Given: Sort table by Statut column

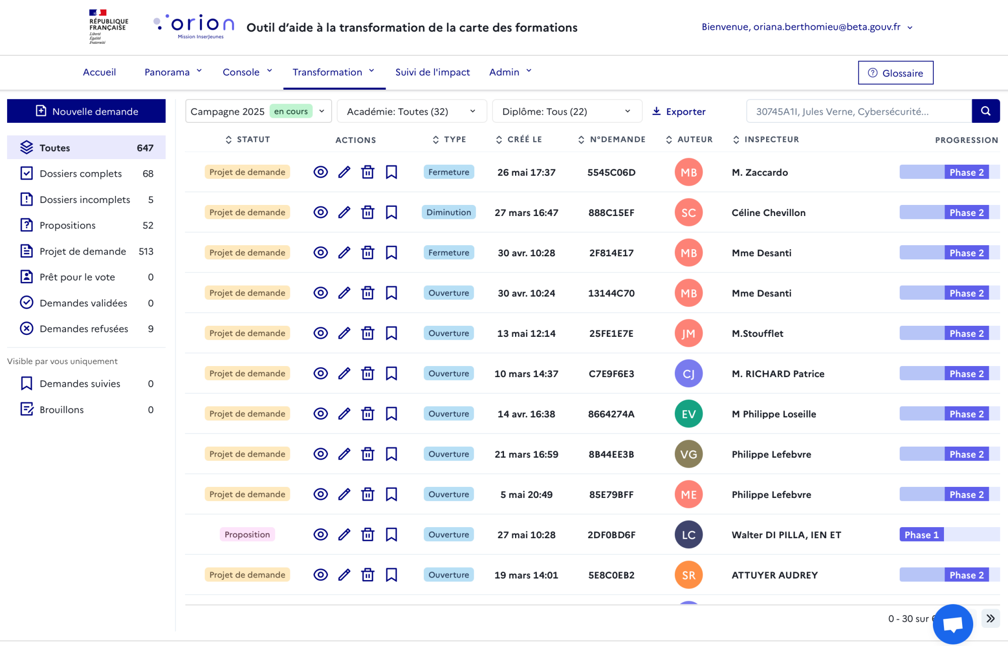Looking at the screenshot, I should click(247, 139).
